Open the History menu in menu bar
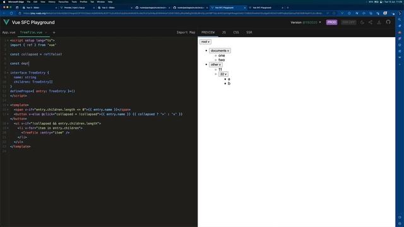Image resolution: width=404 pixels, height=227 pixels. coord(52,2)
